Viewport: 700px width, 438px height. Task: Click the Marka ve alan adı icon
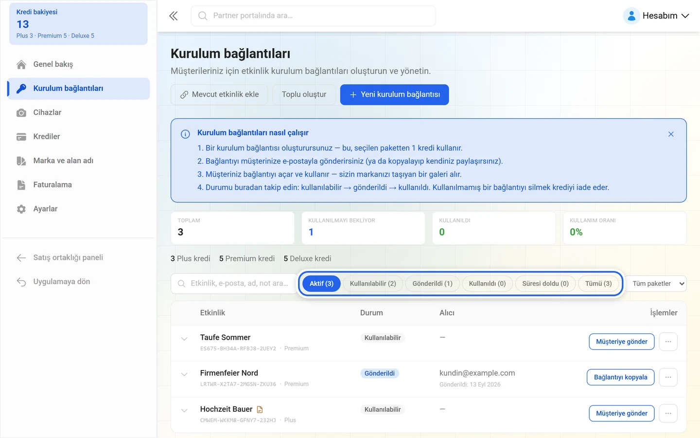[21, 161]
